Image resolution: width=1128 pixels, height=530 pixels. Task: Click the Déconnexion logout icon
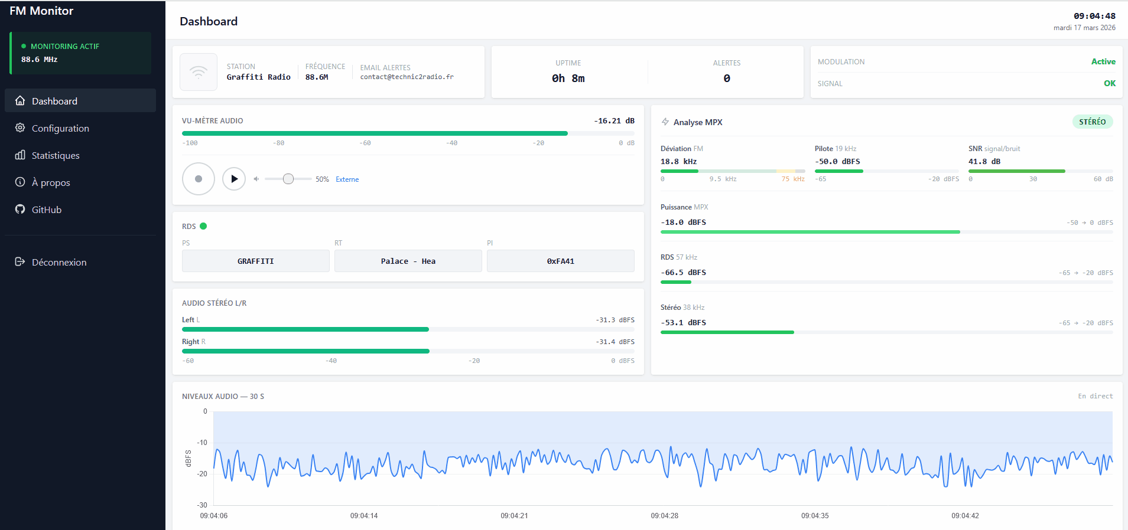pyautogui.click(x=20, y=262)
